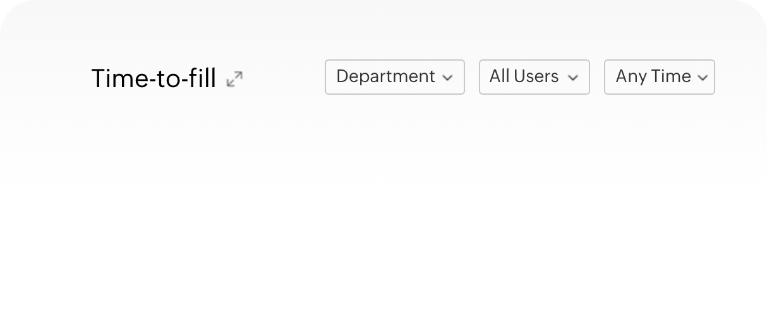Open the Any Time period dropdown

click(660, 77)
